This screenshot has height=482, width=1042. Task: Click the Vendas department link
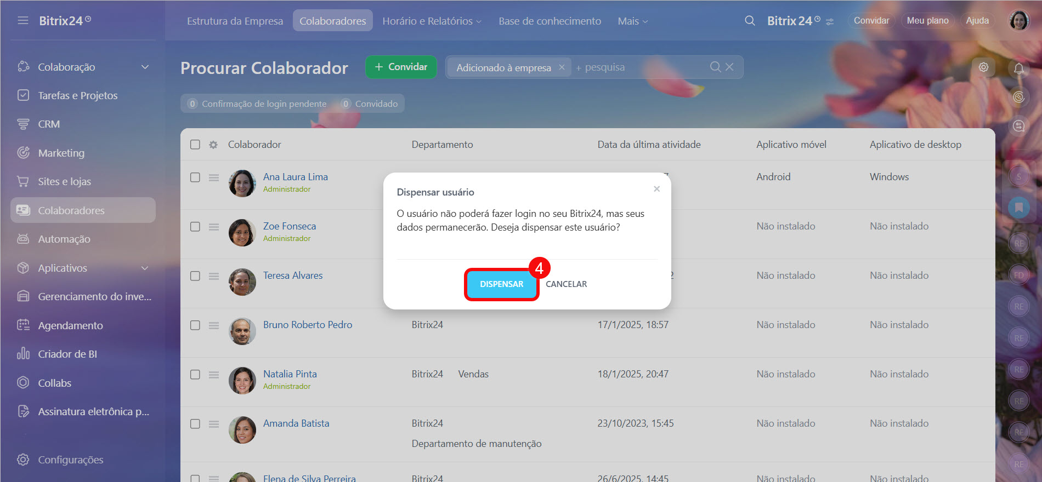tap(473, 374)
